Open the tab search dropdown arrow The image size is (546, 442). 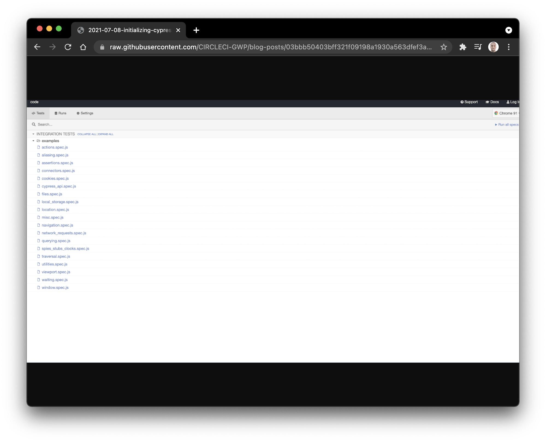508,30
